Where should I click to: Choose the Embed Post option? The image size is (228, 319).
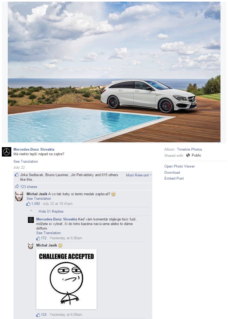point(174,178)
